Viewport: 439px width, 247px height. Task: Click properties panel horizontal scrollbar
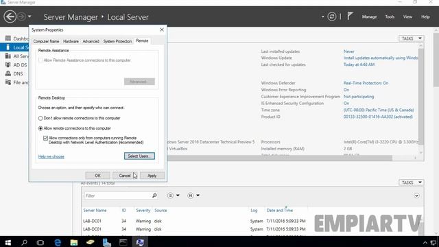280,158
